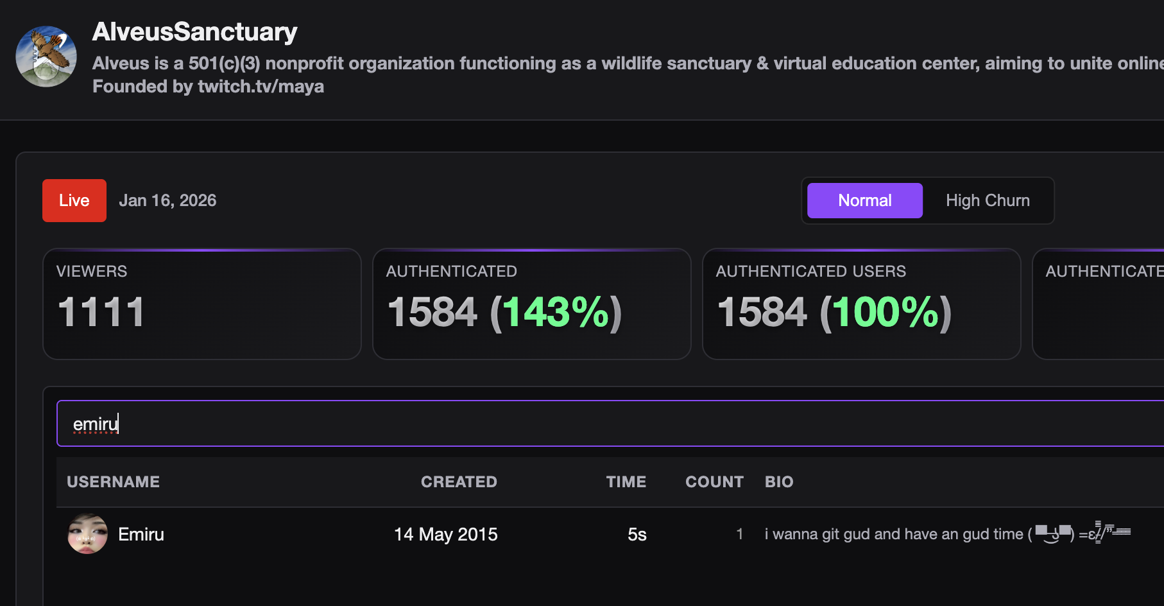This screenshot has height=606, width=1164.
Task: Click the AUTHENTICATED USERS 1584 (100%) value
Action: coord(834,313)
